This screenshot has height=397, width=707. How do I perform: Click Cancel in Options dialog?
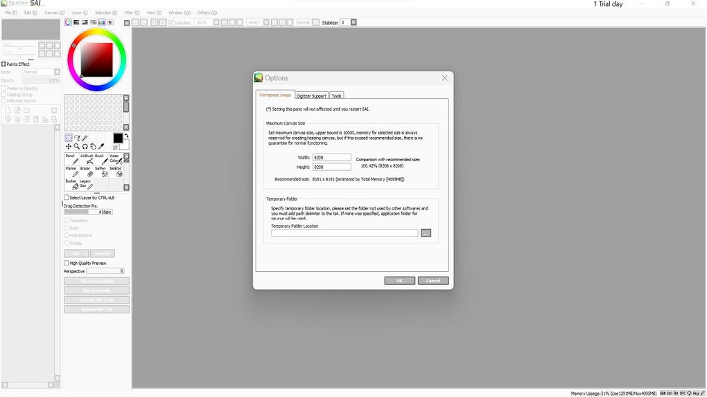point(433,280)
